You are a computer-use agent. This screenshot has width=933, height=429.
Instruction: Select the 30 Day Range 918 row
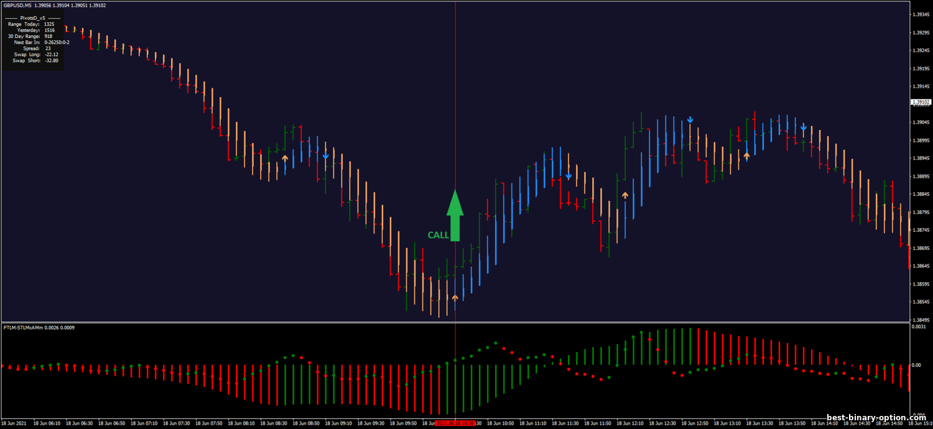pyautogui.click(x=31, y=36)
